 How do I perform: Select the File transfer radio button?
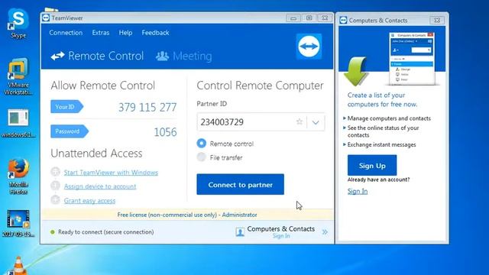coord(202,157)
